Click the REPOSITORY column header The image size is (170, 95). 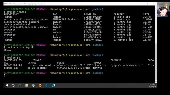[x=11, y=15]
